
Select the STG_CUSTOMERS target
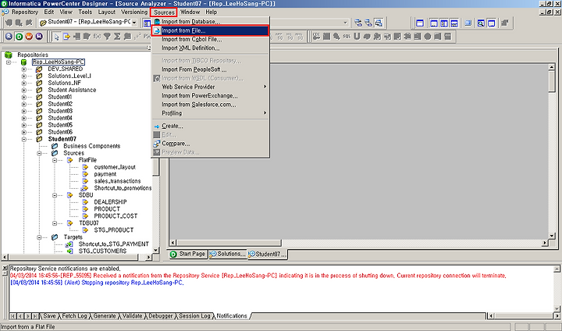point(102,251)
